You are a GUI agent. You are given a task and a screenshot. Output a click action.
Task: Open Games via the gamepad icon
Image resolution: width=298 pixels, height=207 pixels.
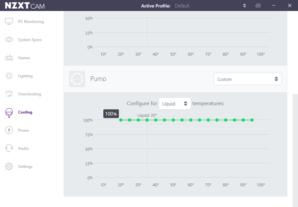tap(9, 58)
